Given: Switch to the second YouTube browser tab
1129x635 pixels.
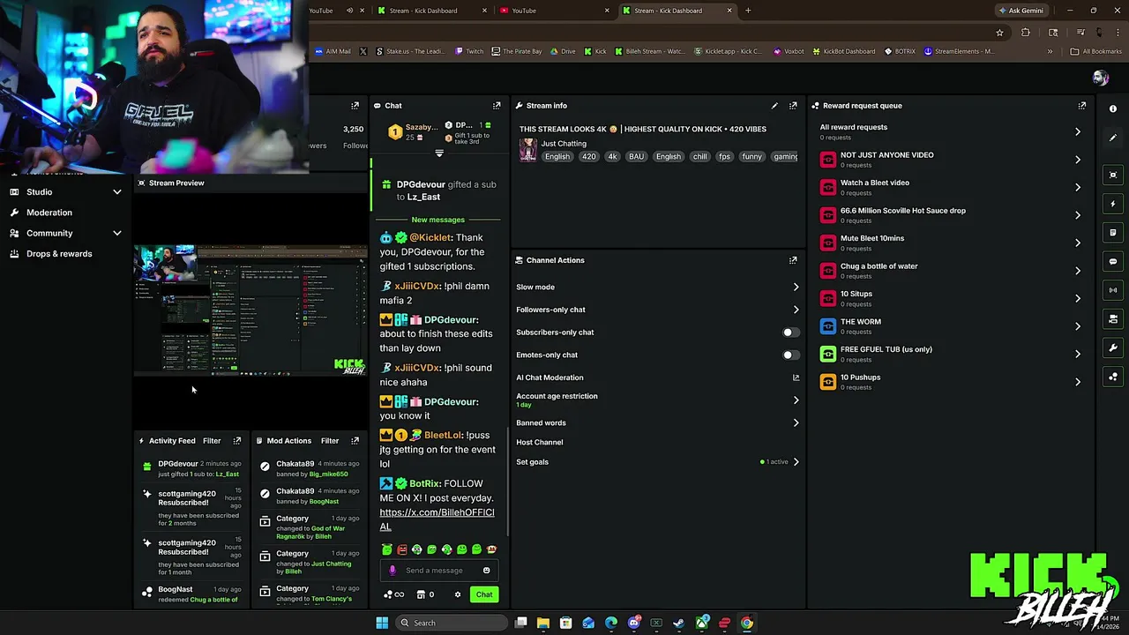Looking at the screenshot, I should pos(553,11).
